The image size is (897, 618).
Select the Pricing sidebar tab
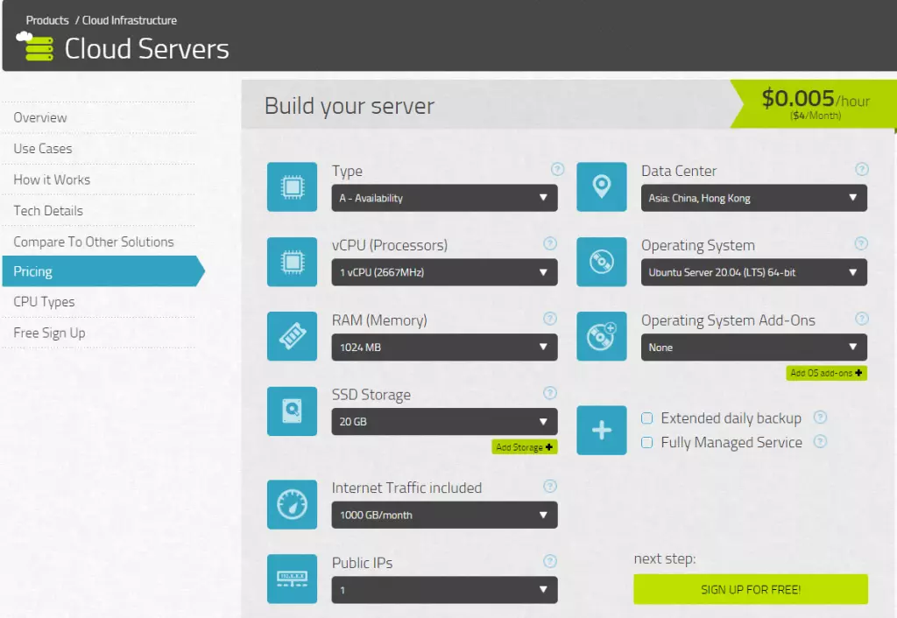click(x=103, y=271)
